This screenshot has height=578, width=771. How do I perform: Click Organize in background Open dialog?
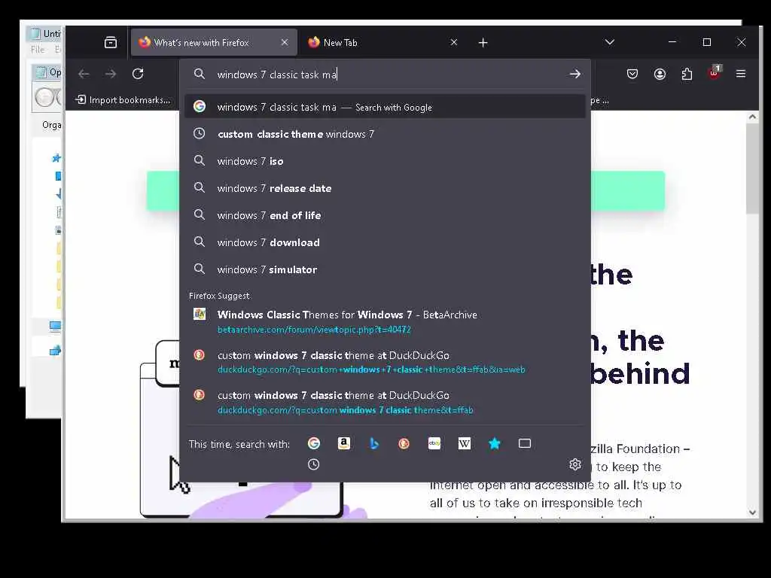52,125
